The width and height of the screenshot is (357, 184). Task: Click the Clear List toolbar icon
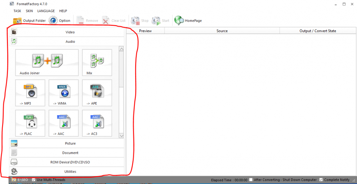pos(106,21)
